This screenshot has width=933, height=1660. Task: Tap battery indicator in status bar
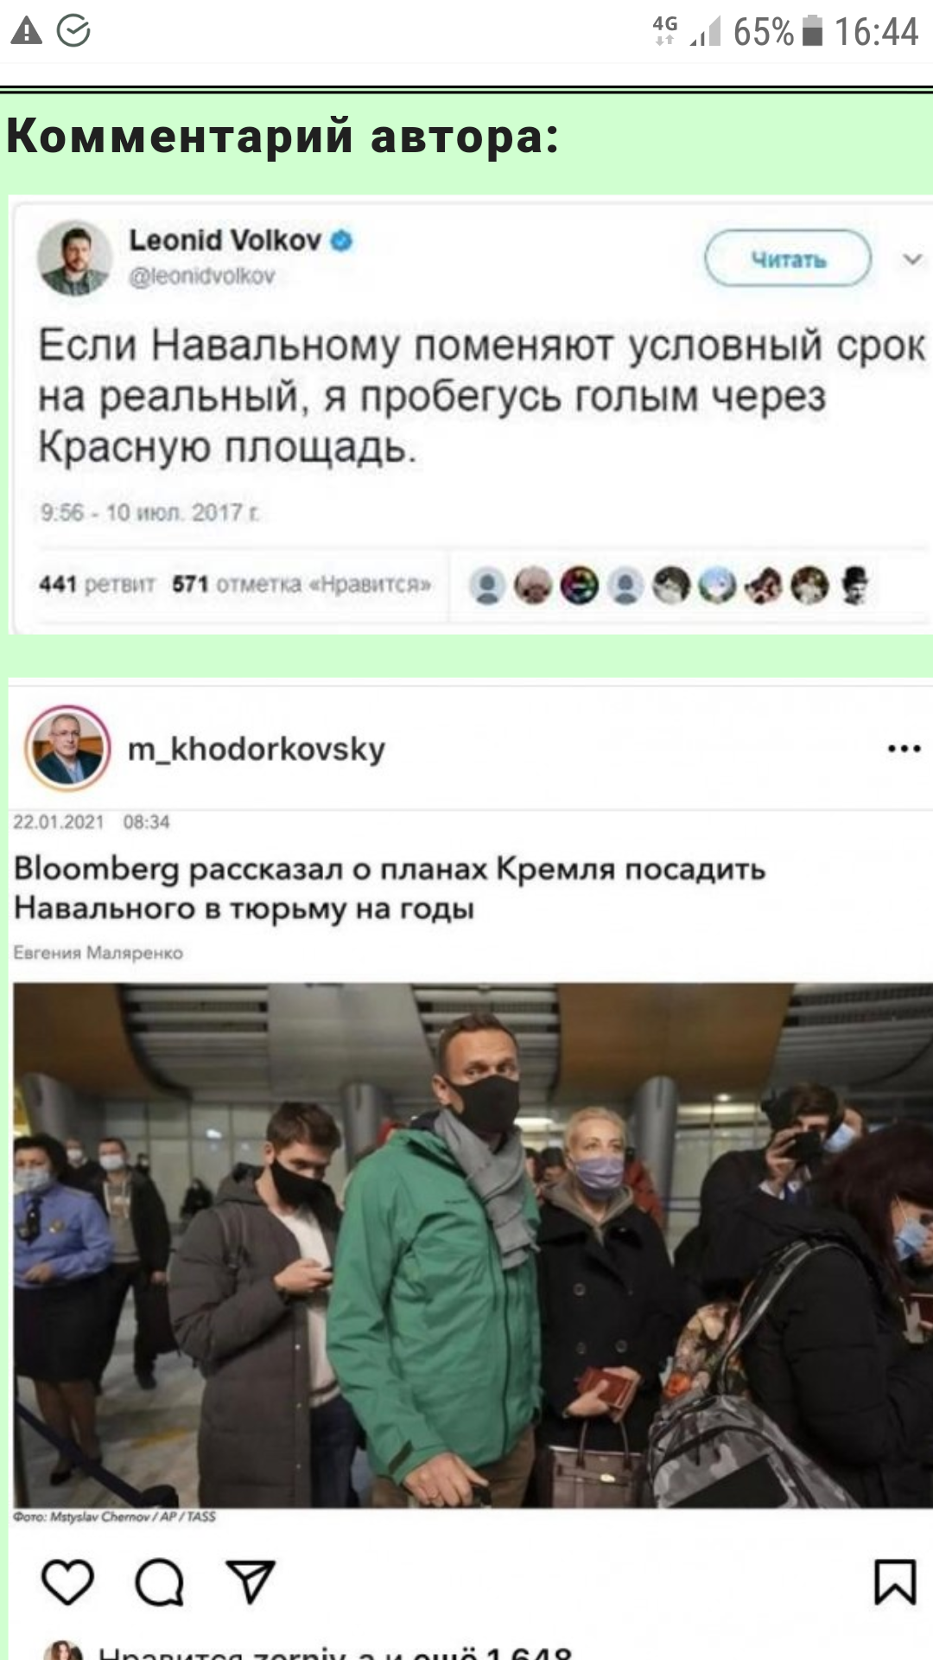pos(812,31)
